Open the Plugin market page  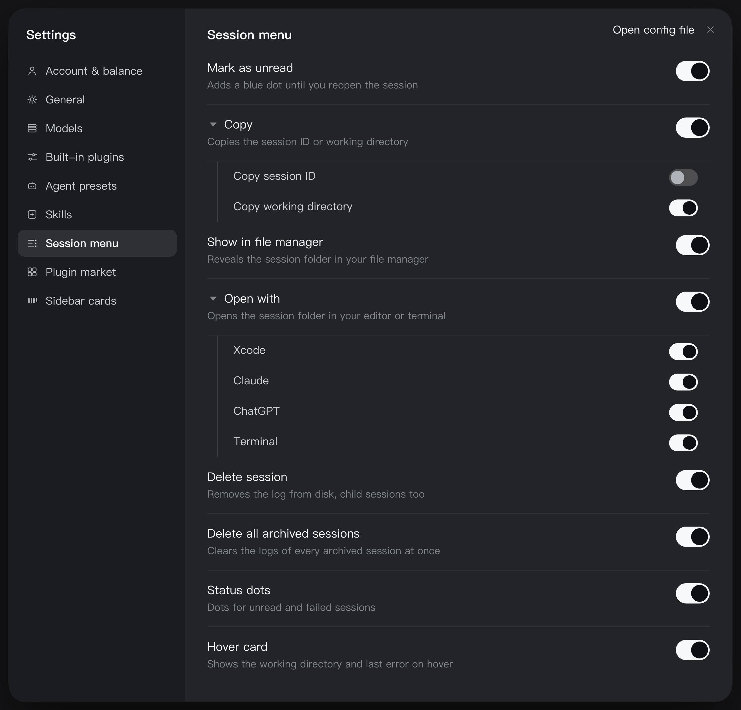(97, 272)
